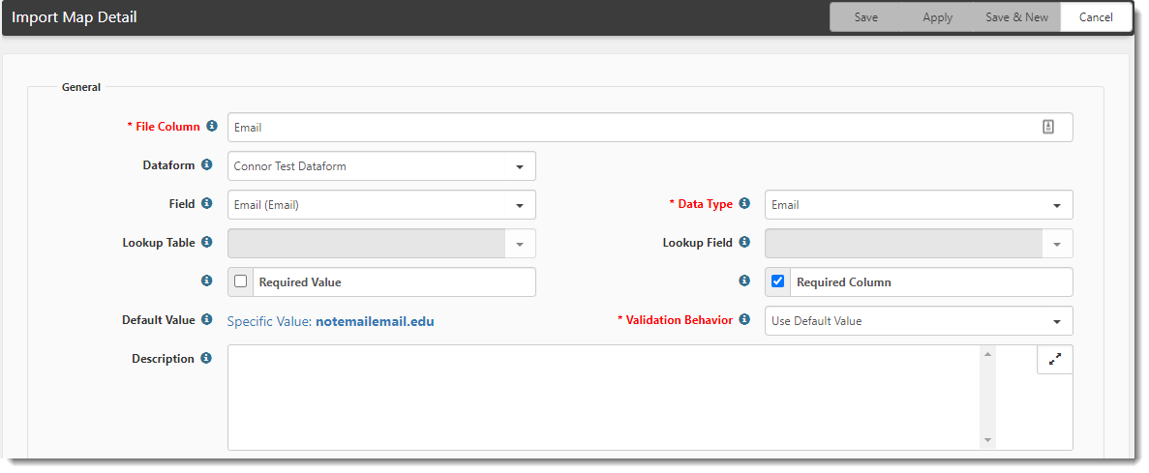Click the expand icon for Description box
This screenshot has width=1149, height=473.
(x=1054, y=359)
